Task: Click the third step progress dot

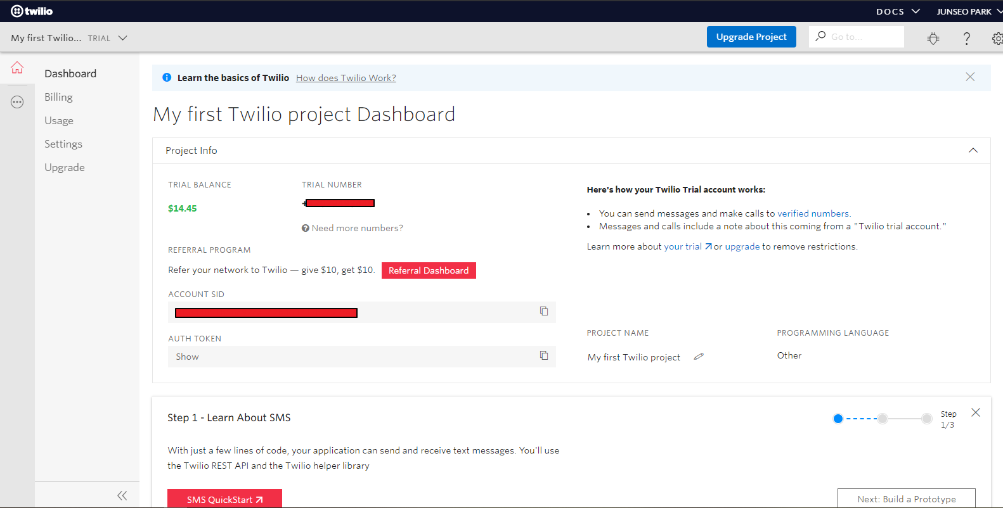Action: click(927, 419)
